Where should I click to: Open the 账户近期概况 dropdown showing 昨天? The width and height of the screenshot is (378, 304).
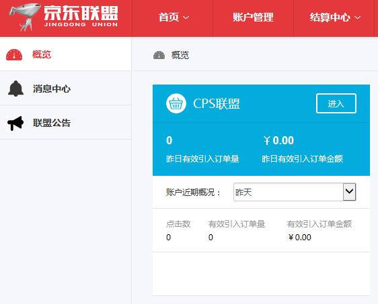coord(295,192)
